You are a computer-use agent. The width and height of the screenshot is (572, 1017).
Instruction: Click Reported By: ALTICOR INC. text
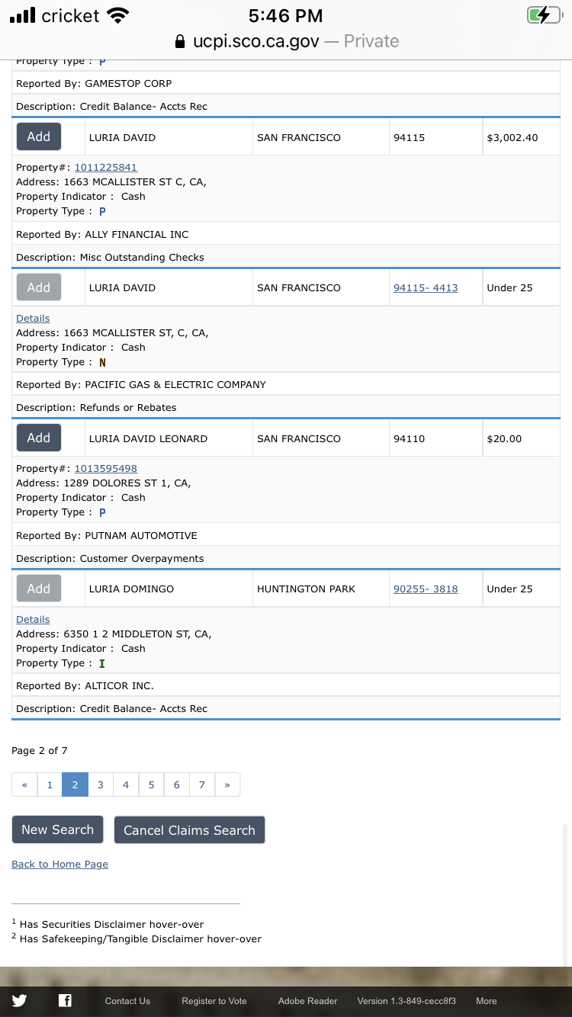[85, 685]
